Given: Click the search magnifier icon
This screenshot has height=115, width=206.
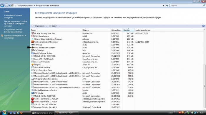Looking at the screenshot, I should pyautogui.click(x=204, y=5).
